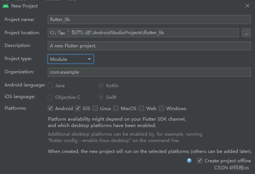Uncheck the iOS platform checkbox
Viewport: 255px width, 174px height.
pyautogui.click(x=78, y=108)
